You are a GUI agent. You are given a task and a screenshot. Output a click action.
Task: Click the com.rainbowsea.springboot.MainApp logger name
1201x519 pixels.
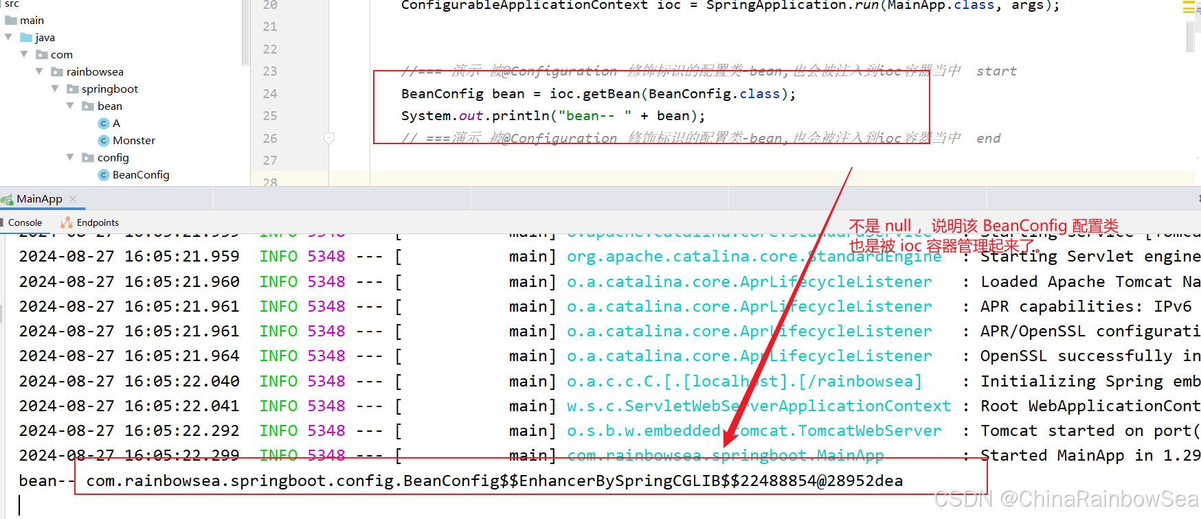coord(725,456)
